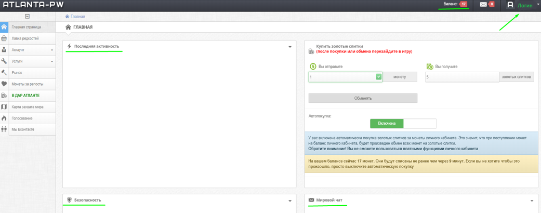Click the coins icon by Купить золотые слитки

(312, 51)
